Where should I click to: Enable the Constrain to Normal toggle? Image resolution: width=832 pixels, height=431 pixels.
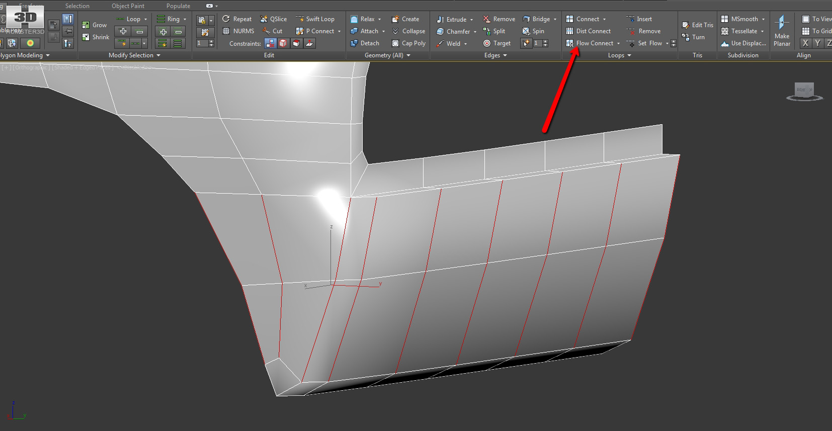[310, 43]
